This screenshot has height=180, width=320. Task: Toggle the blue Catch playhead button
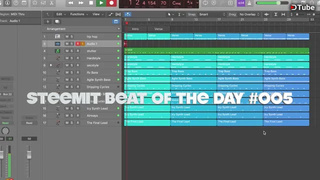[x=128, y=14]
